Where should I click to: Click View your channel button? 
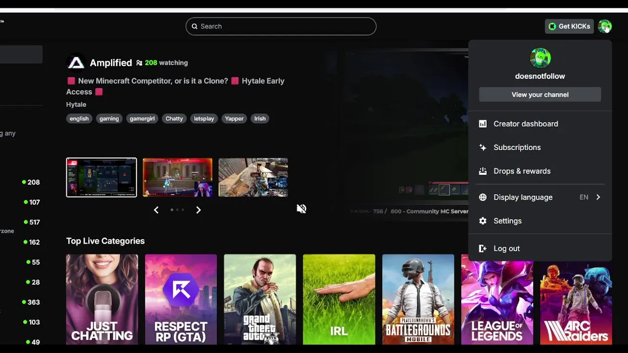[540, 95]
